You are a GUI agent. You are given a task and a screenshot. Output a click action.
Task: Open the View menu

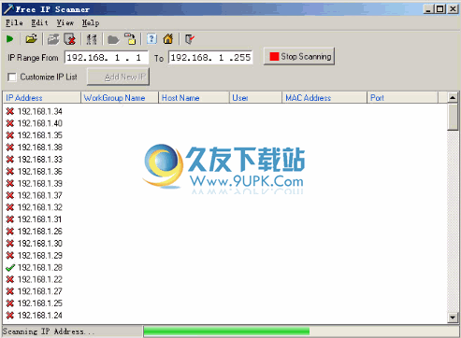(x=65, y=22)
